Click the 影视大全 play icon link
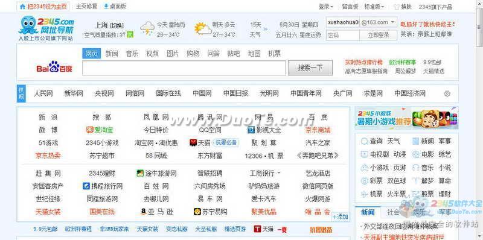The width and height of the screenshot is (483, 240). click(264, 130)
